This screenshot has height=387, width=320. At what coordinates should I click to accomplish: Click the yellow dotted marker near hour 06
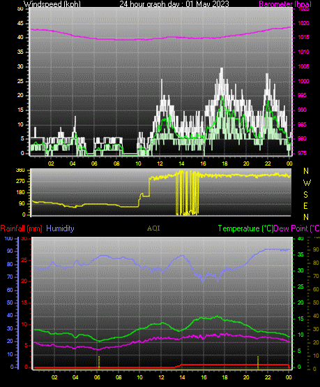tap(99, 362)
